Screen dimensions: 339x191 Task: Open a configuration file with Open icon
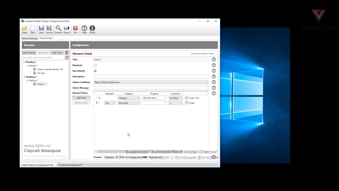click(24, 29)
